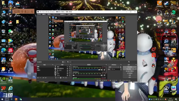Move the selected scene up in the list
179x101 pixels.
[43, 78]
